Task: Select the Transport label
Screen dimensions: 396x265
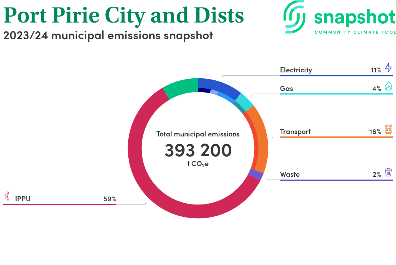Action: pyautogui.click(x=295, y=132)
